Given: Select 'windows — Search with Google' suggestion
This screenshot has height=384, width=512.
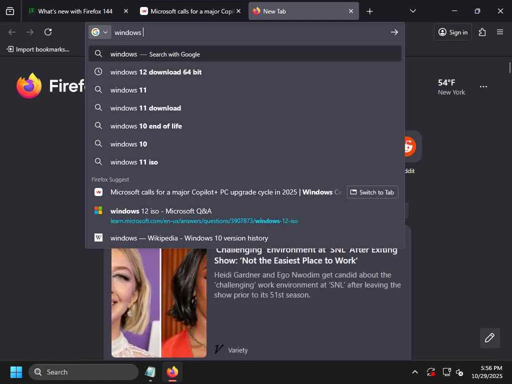Looking at the screenshot, I should click(x=245, y=54).
